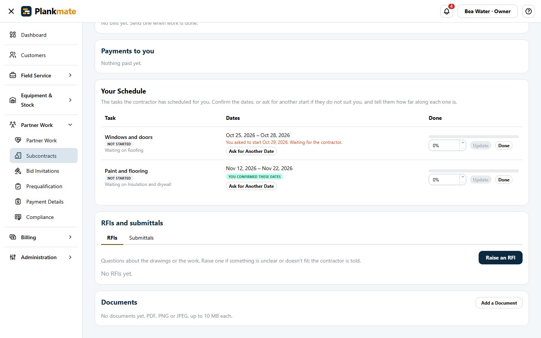Click the Dashboard icon in sidebar

(13, 35)
